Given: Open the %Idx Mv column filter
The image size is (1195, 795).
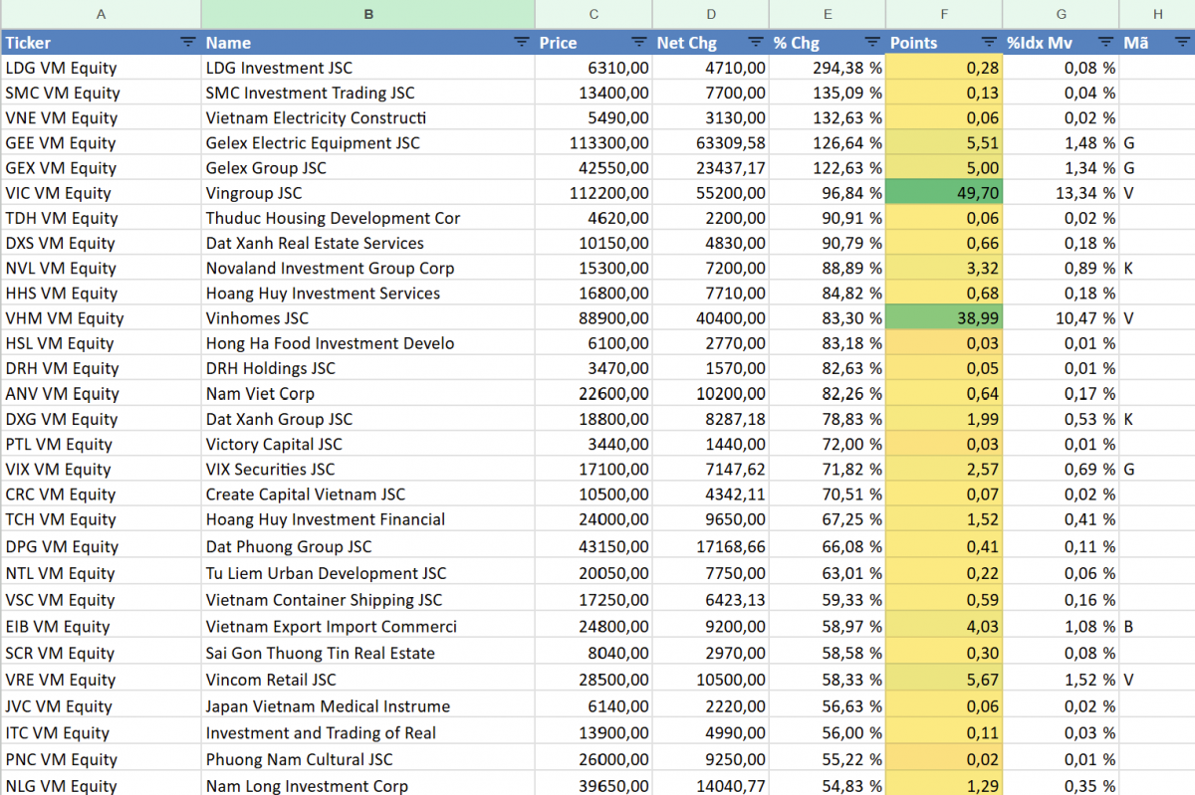Looking at the screenshot, I should (x=1105, y=42).
